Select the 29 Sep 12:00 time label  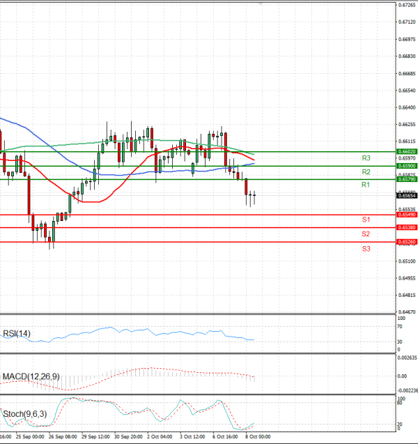95,436
